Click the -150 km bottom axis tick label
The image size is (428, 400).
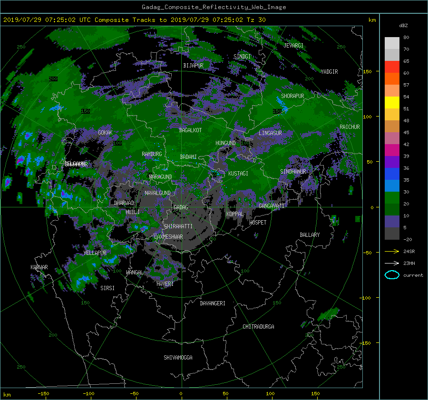coord(43,393)
